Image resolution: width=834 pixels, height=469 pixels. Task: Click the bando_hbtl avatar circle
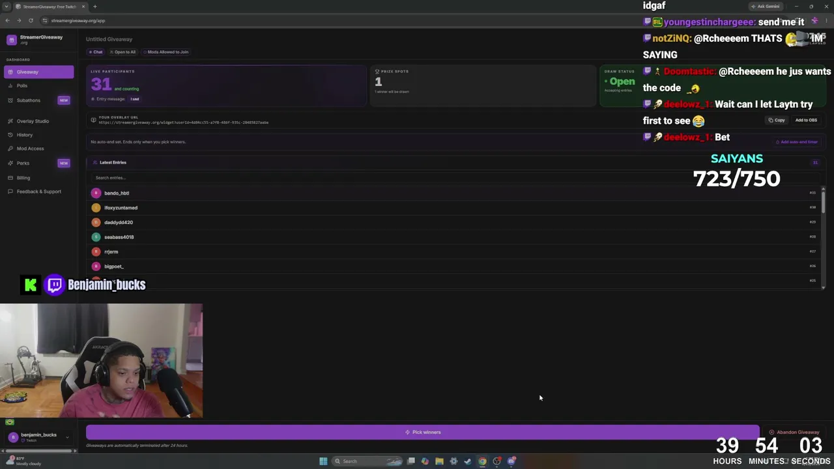click(x=96, y=193)
